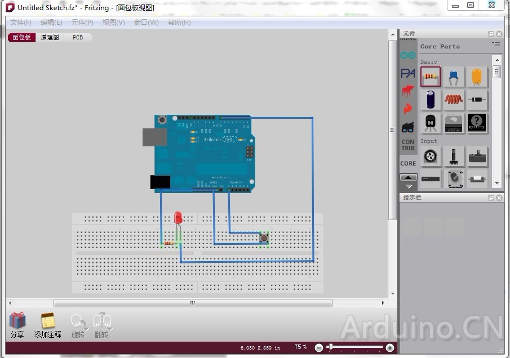Screen dimensions: 510x358
Task: Select the rotary knob input part
Action: coord(454,178)
